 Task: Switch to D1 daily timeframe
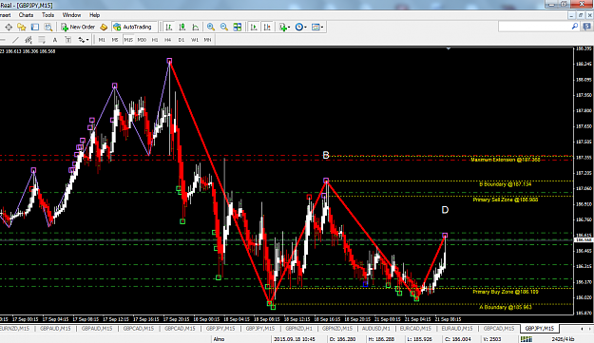(x=182, y=40)
